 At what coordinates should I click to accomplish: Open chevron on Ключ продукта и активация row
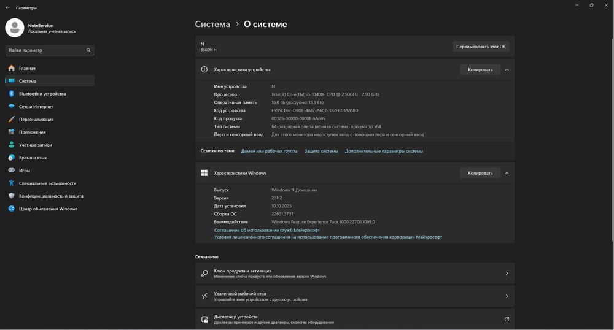(507, 274)
